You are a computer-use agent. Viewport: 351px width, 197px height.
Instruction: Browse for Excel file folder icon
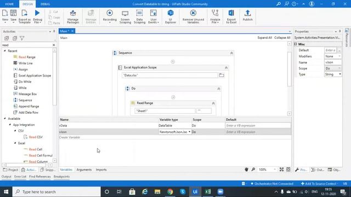click(x=222, y=76)
